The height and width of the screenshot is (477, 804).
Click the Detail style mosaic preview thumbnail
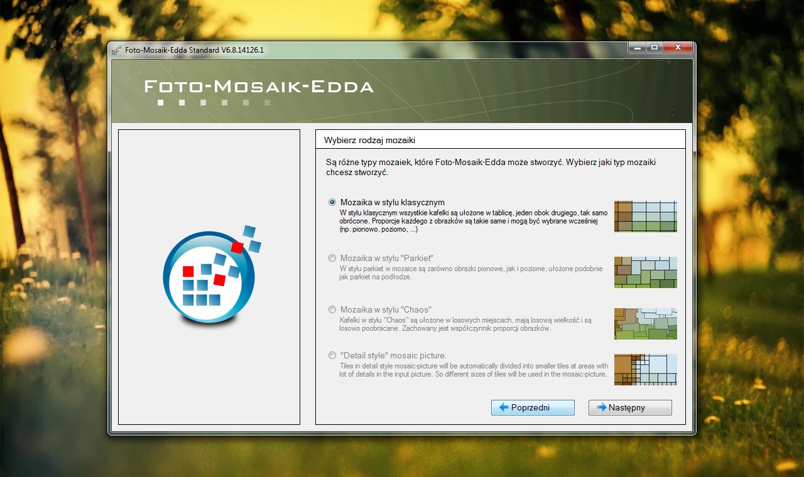(x=646, y=369)
